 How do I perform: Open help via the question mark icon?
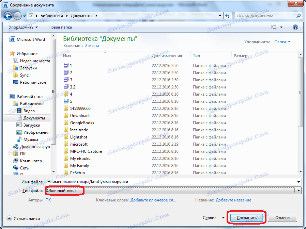[295, 27]
